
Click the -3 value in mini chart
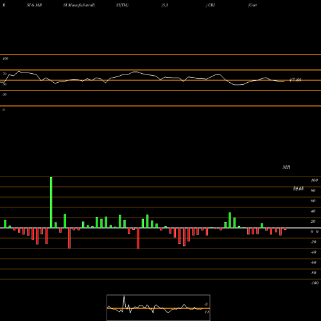click(x=206, y=304)
